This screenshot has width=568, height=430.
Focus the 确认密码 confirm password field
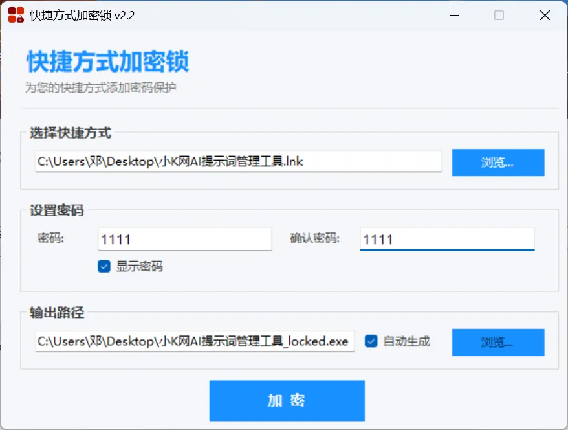tap(447, 240)
